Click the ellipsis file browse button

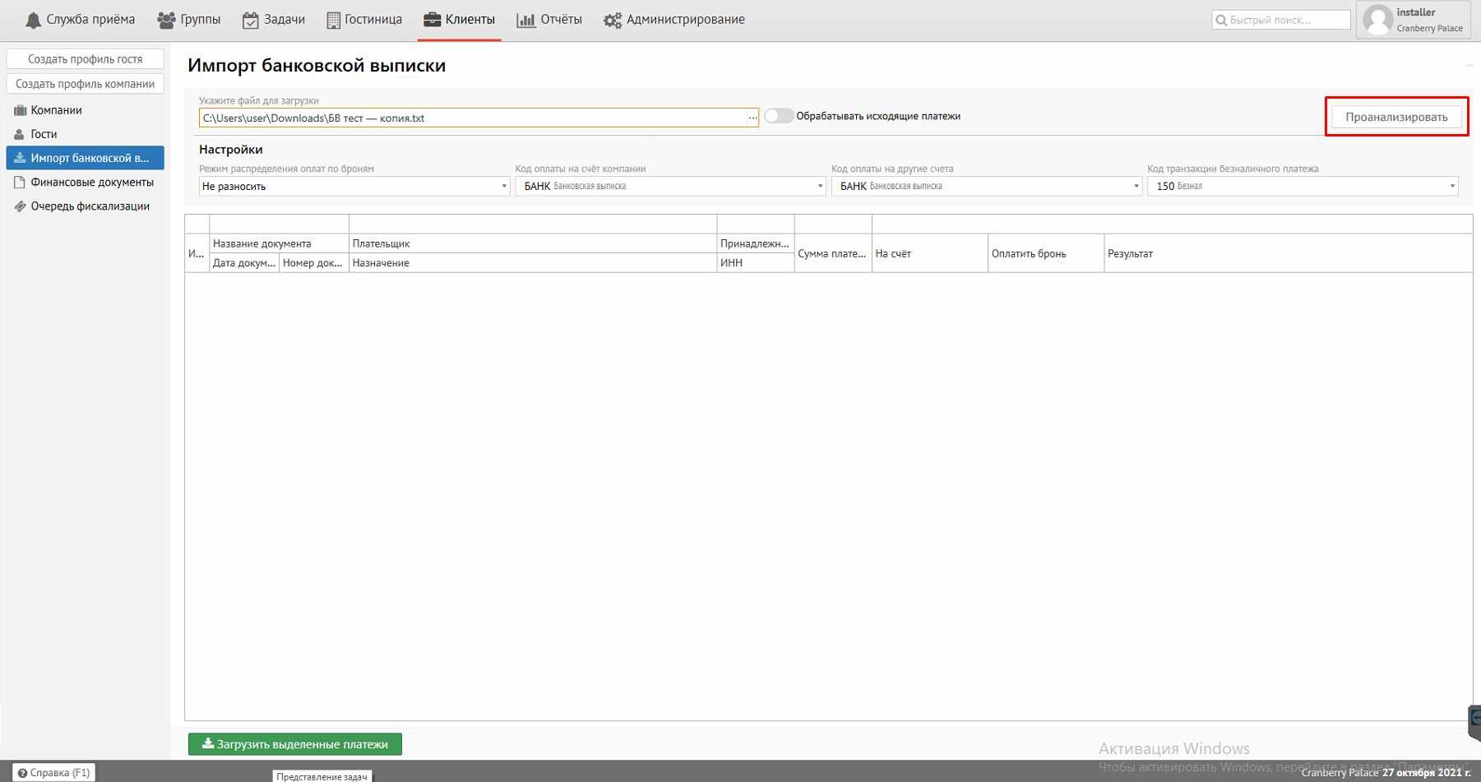click(752, 118)
